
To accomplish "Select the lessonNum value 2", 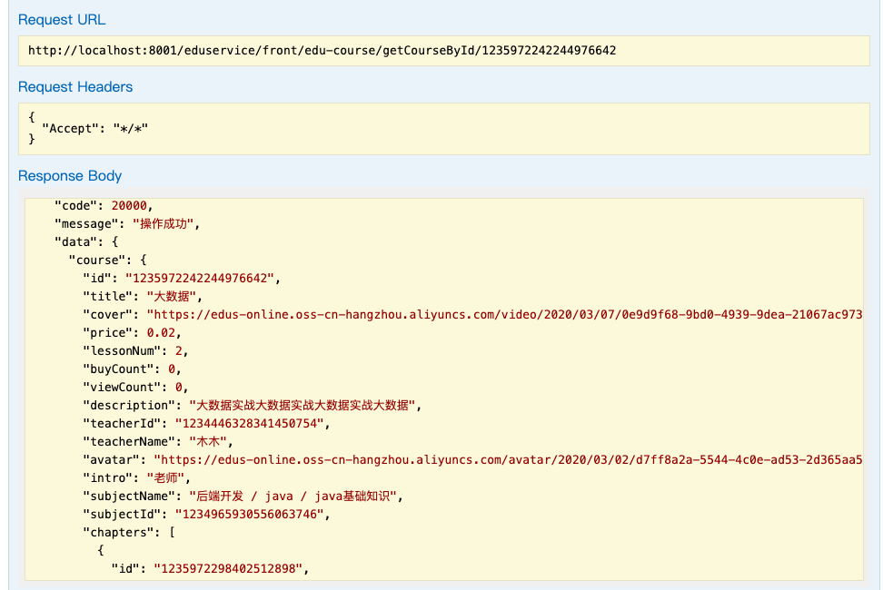I will click(x=184, y=350).
